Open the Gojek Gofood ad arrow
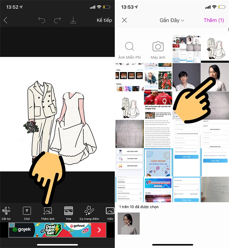Screen dimensions: 229x248 [99, 230]
